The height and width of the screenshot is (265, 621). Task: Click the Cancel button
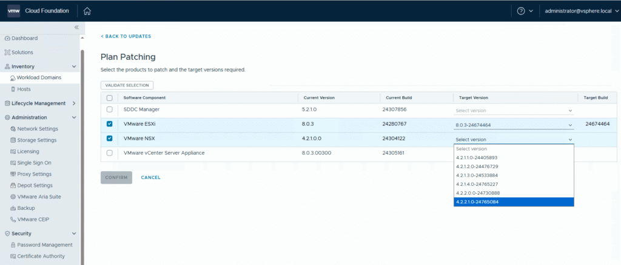pyautogui.click(x=150, y=177)
